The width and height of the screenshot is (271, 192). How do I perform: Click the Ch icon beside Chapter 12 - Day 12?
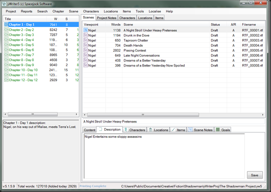pos(6,80)
